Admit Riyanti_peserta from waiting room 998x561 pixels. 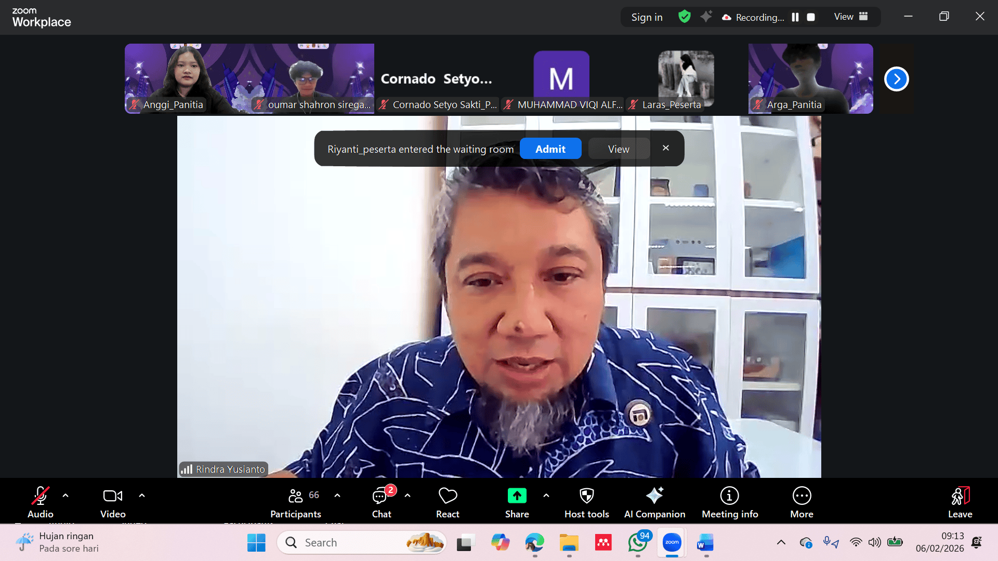click(550, 149)
